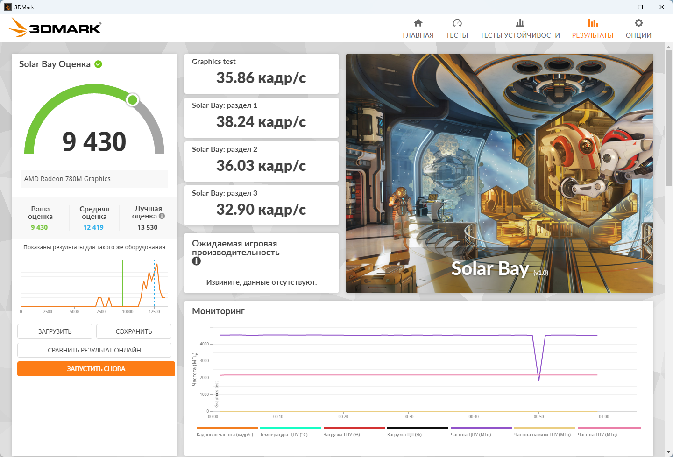Image resolution: width=673 pixels, height=457 pixels.
Task: Open info icon under Ожидаемая игровая производительность
Action: 196,261
